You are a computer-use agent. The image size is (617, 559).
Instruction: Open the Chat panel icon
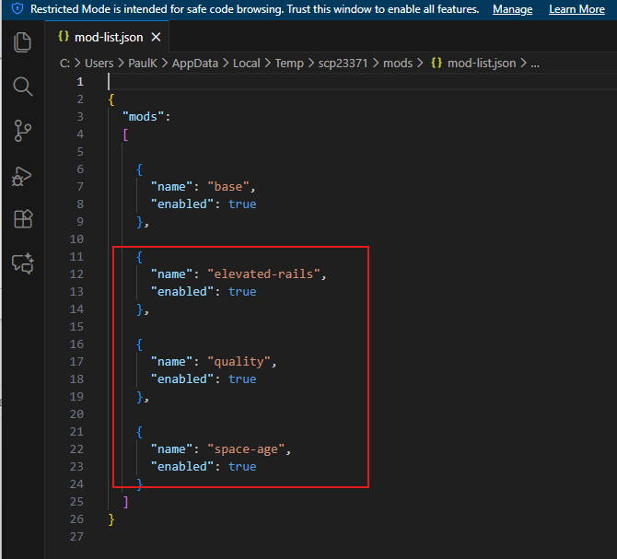[x=23, y=263]
